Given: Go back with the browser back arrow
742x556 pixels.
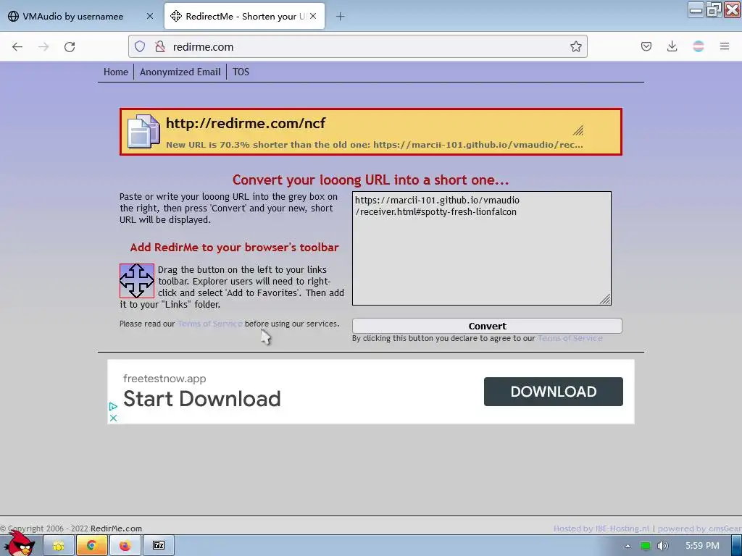Looking at the screenshot, I should pyautogui.click(x=17, y=46).
